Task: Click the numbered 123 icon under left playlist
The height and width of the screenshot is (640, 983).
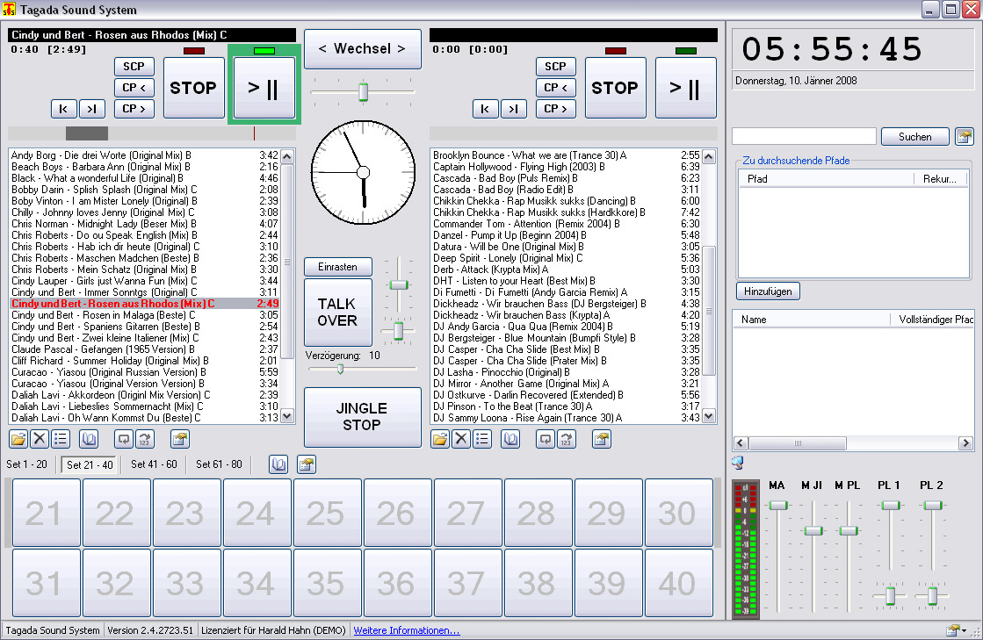Action: pyautogui.click(x=146, y=439)
